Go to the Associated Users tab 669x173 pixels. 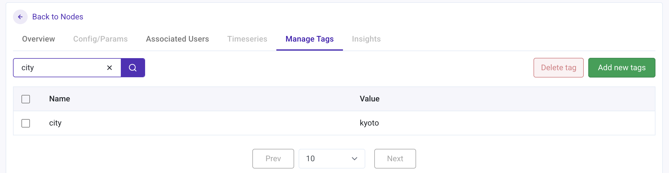(x=177, y=39)
